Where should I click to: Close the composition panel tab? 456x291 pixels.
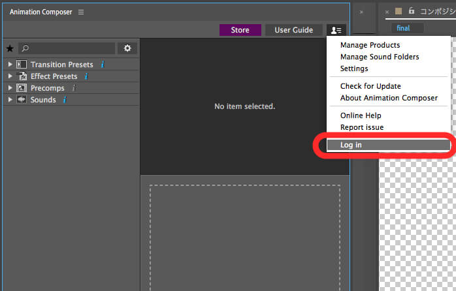point(387,12)
